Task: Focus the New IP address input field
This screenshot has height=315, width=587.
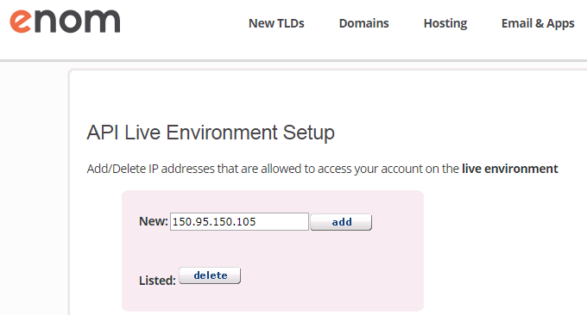Action: pyautogui.click(x=239, y=222)
